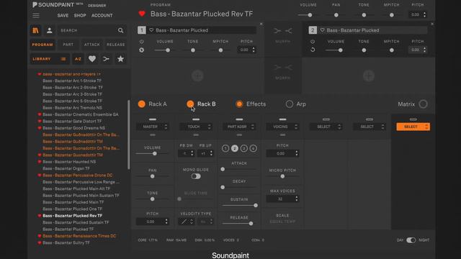Open the hamburger menu icon

click(x=36, y=16)
